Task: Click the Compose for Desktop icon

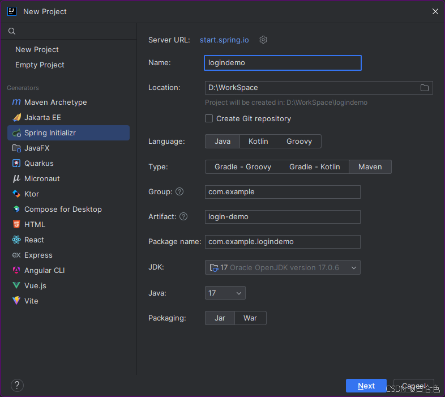Action: coord(16,210)
